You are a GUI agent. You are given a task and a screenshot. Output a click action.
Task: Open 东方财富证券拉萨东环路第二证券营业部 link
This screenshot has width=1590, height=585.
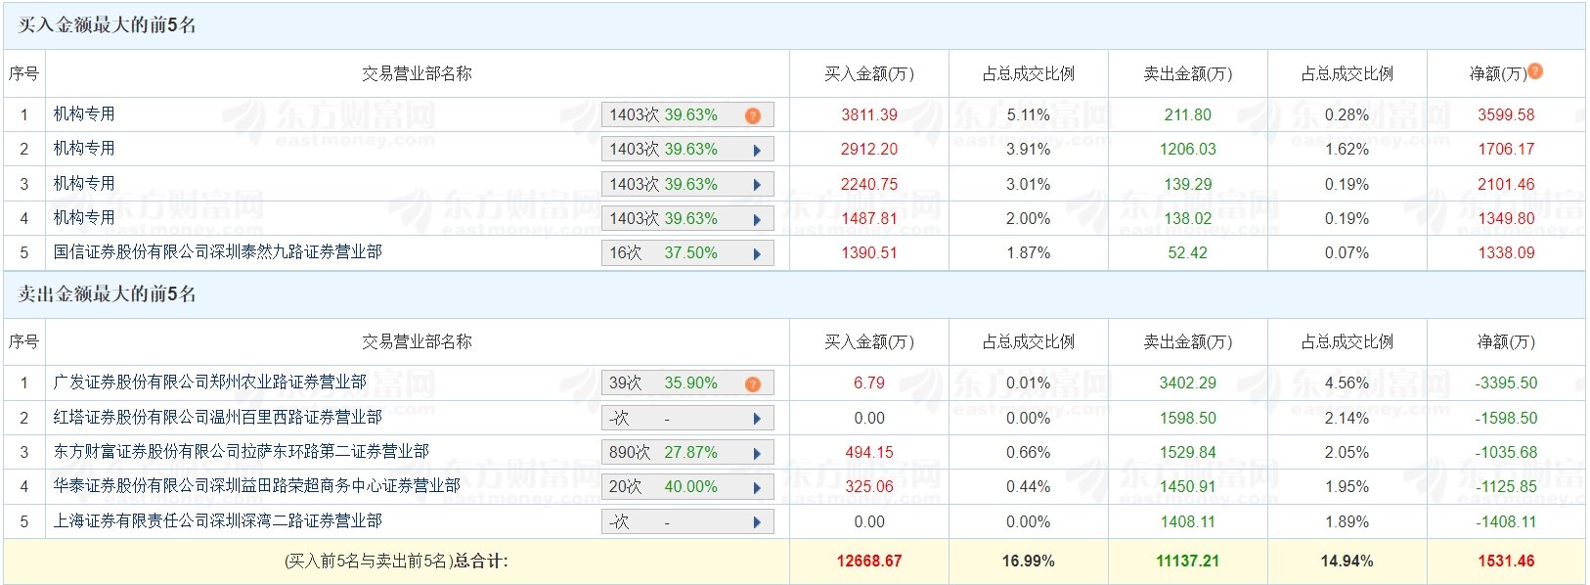coord(241,452)
